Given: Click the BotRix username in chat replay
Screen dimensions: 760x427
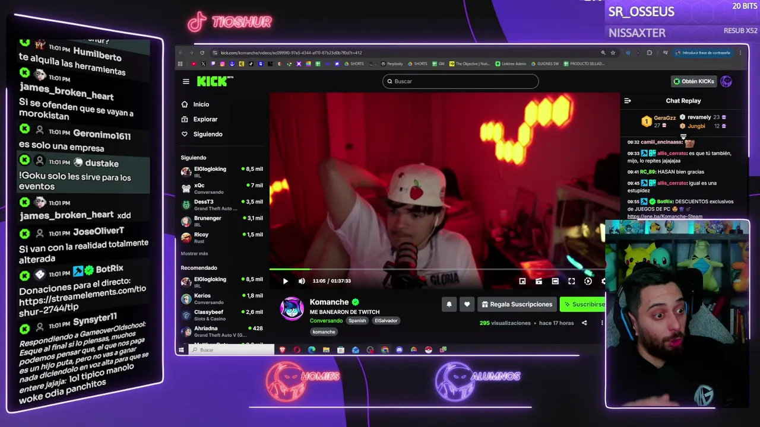Looking at the screenshot, I should point(665,202).
